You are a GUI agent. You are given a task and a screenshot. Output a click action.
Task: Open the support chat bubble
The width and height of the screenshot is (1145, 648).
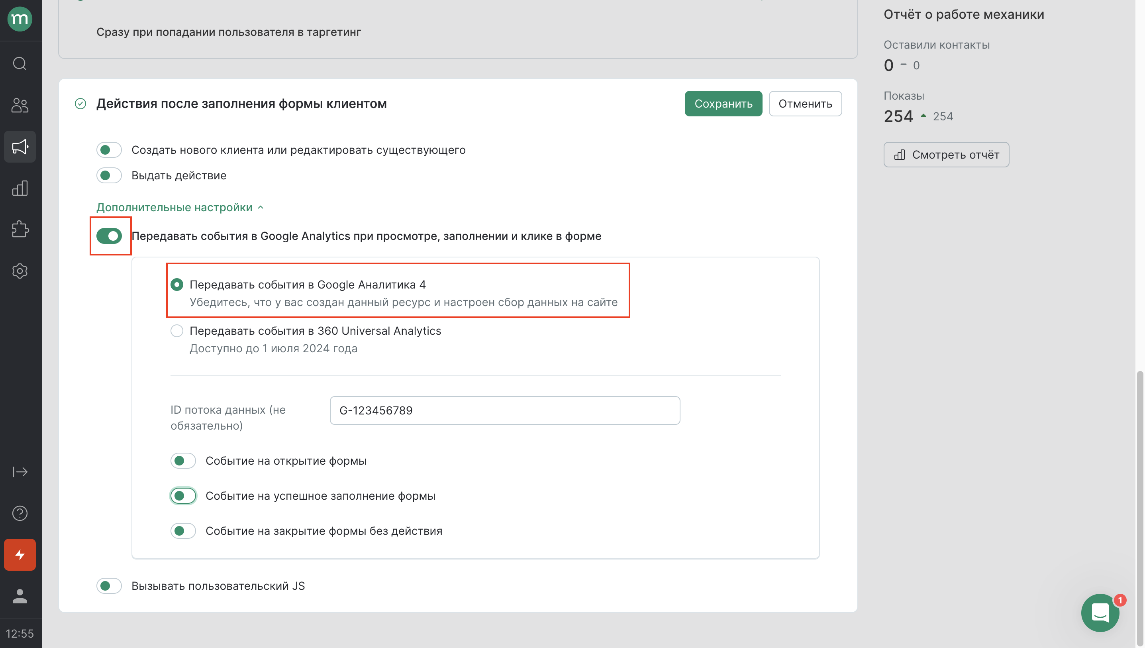(x=1100, y=613)
